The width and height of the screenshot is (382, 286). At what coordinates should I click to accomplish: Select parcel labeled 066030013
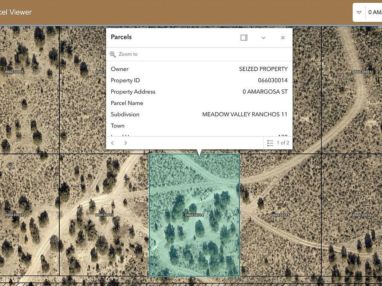tap(104, 215)
